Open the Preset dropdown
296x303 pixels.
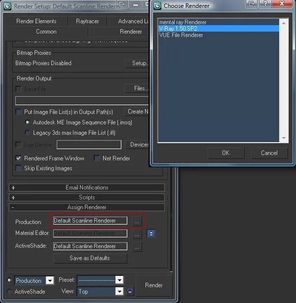point(119,280)
